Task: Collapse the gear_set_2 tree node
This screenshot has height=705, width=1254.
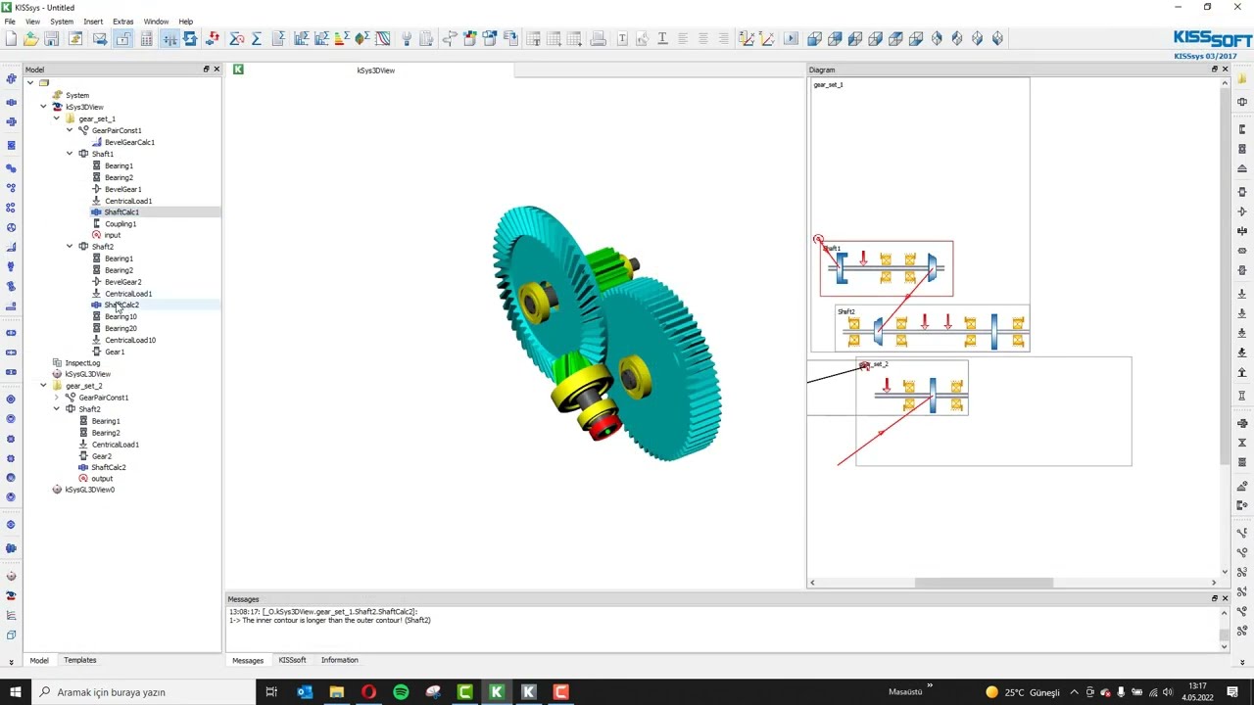Action: point(43,386)
